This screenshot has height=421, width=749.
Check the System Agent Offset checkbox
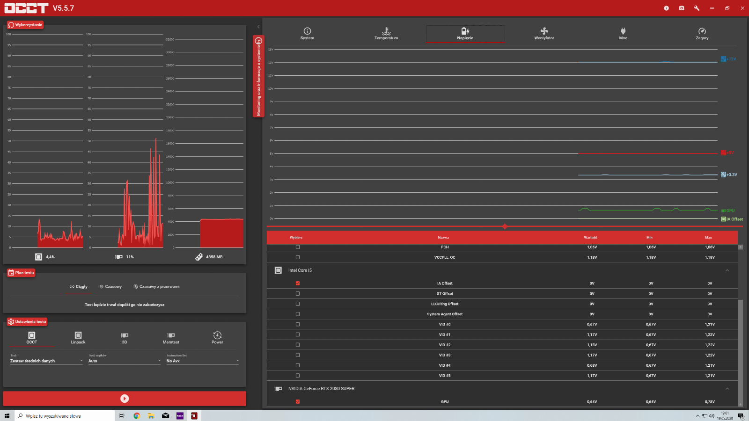click(298, 314)
